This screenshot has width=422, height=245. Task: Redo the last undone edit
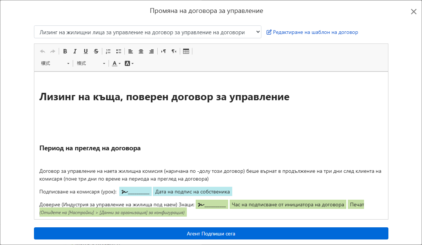(53, 51)
